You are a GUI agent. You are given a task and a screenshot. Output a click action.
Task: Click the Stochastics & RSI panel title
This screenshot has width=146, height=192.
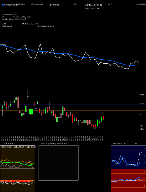(125, 144)
